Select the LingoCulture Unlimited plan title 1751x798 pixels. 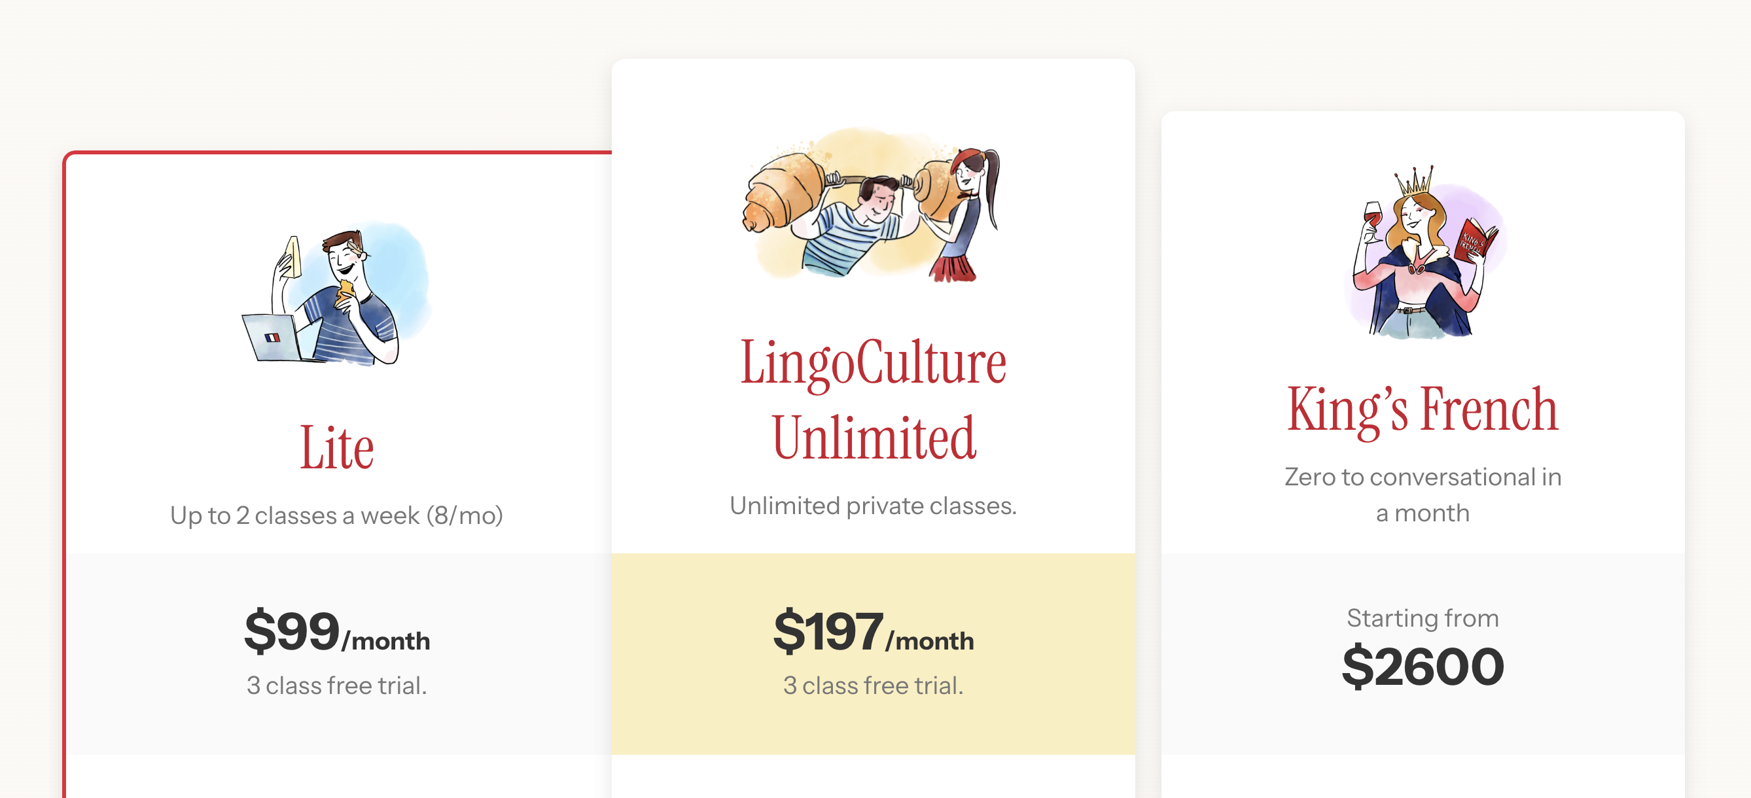click(x=873, y=400)
